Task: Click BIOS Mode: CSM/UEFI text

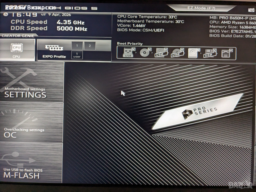Action: pyautogui.click(x=140, y=30)
